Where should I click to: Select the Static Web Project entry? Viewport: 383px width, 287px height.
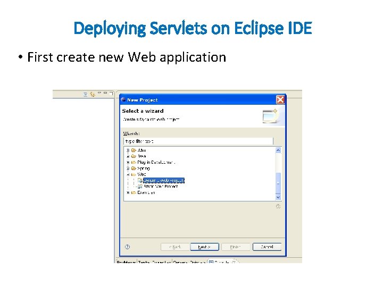161,187
